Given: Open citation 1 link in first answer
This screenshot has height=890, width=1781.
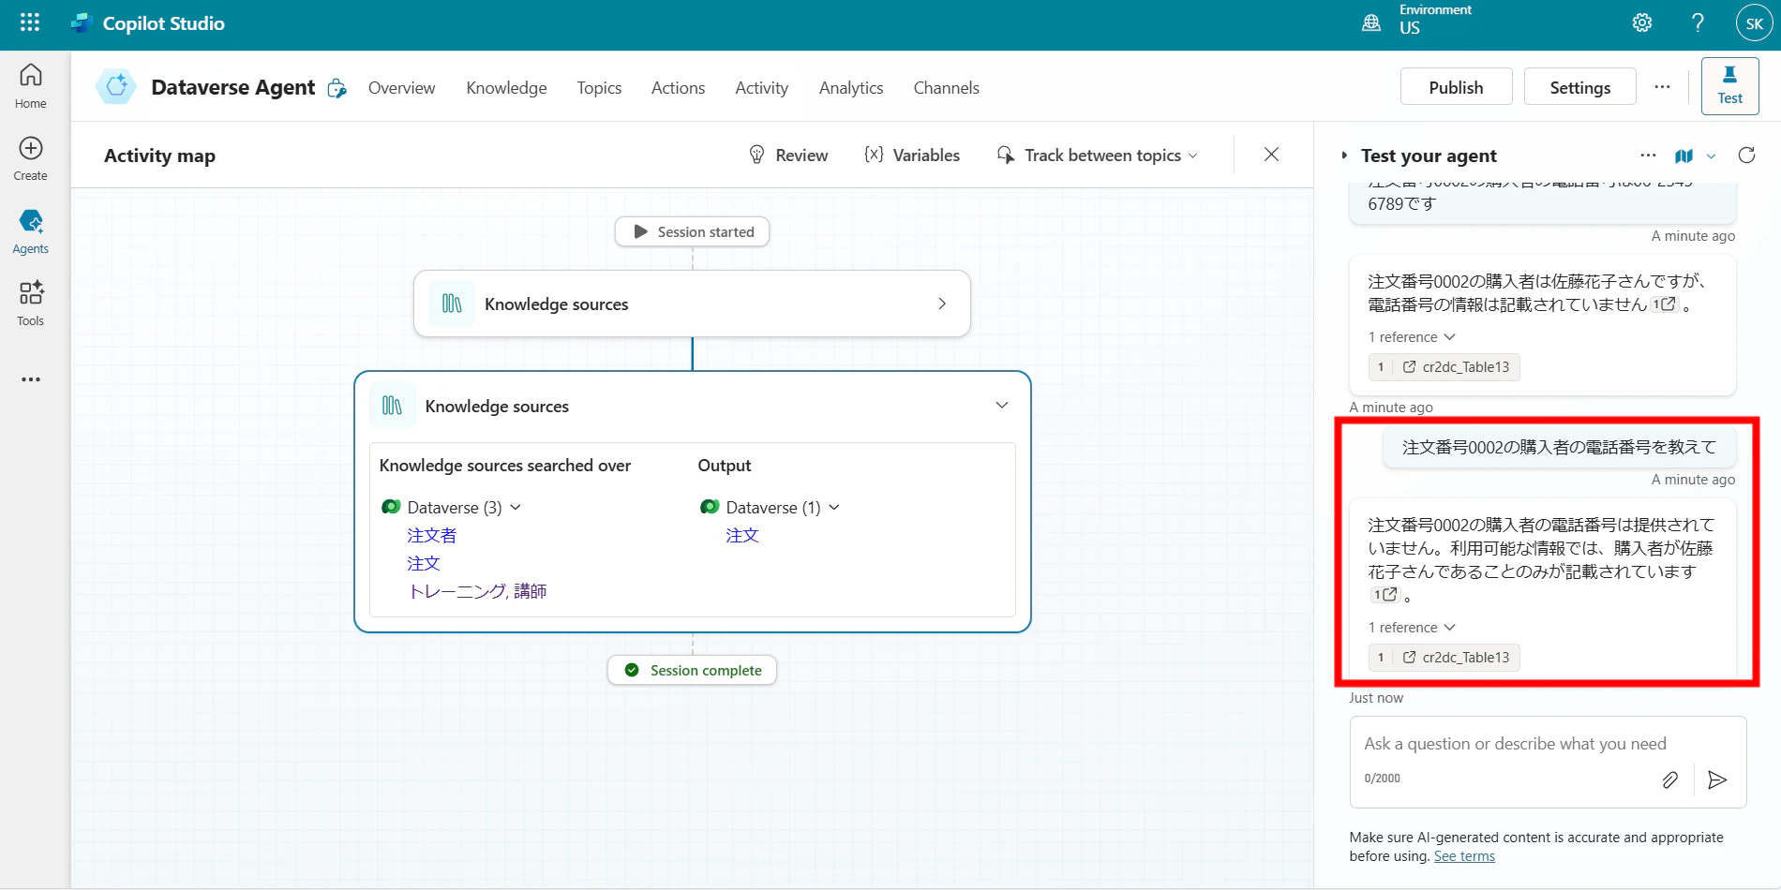Looking at the screenshot, I should (1664, 304).
